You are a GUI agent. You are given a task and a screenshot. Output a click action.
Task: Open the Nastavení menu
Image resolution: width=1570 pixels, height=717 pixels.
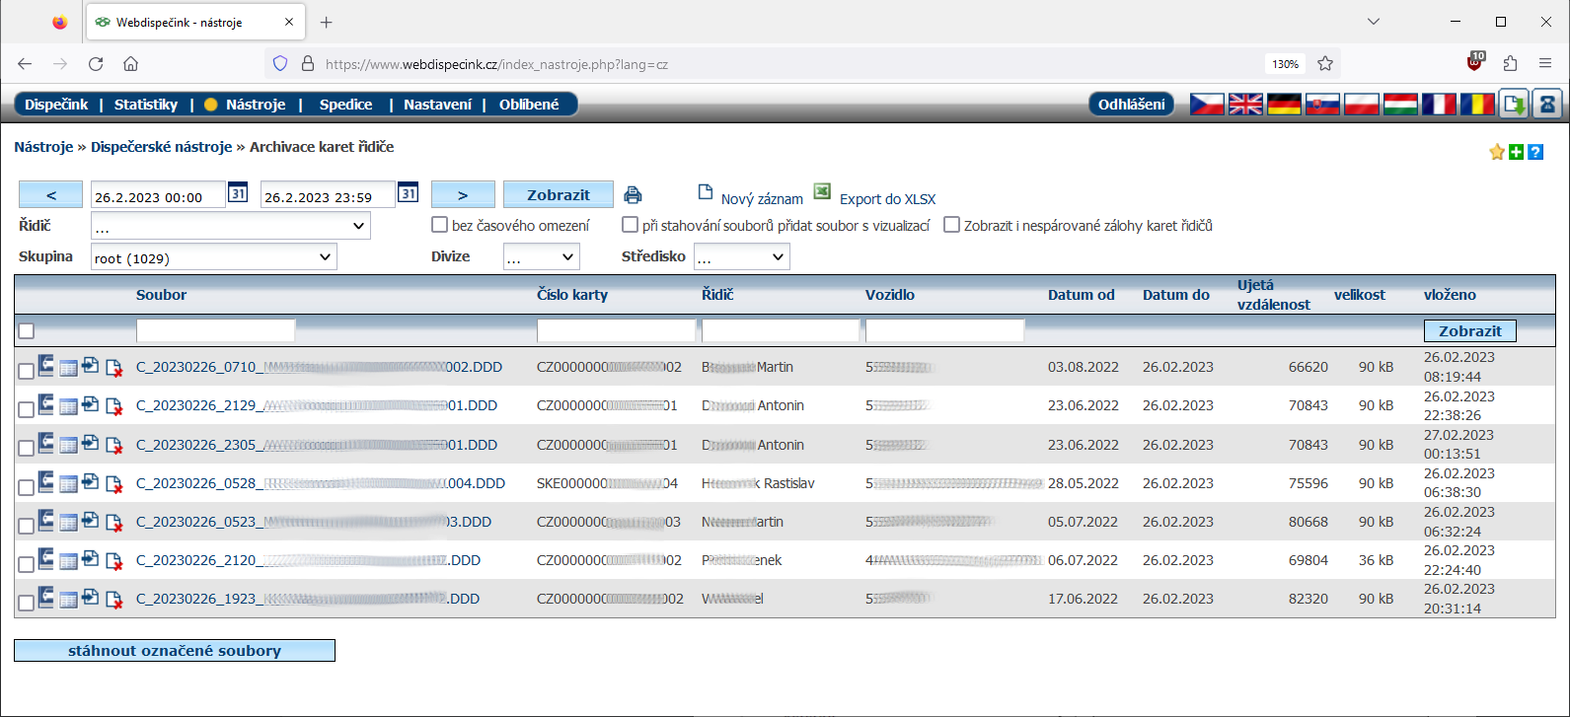coord(437,105)
